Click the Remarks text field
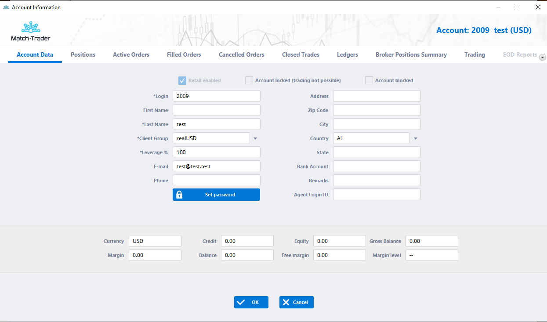547x322 pixels. 377,180
